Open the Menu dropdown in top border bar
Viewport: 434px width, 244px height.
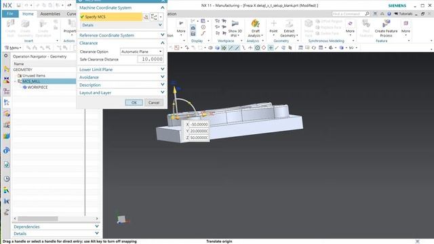[13, 48]
